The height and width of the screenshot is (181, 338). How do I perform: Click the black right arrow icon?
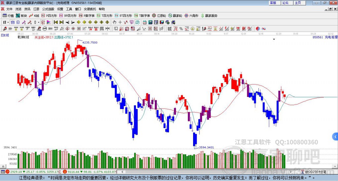[73, 22]
